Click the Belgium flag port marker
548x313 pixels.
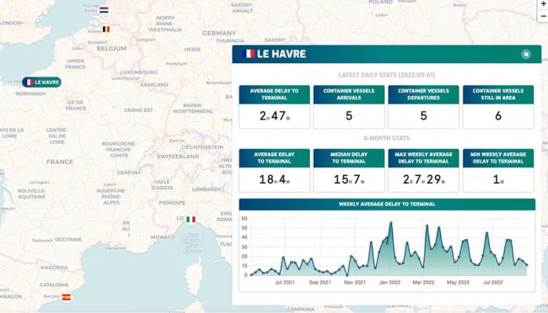click(x=106, y=29)
